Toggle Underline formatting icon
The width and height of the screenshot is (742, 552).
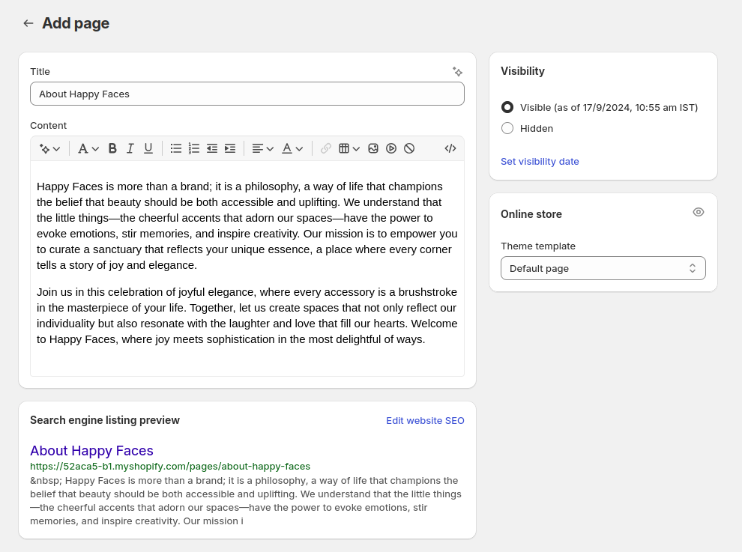(148, 148)
